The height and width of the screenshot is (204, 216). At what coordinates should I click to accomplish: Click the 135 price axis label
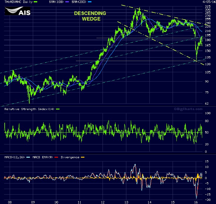pos(208,57)
